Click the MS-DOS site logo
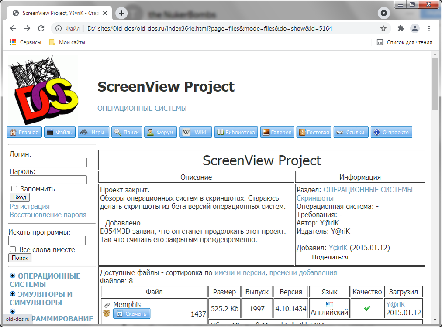The image size is (442, 327). point(43,89)
